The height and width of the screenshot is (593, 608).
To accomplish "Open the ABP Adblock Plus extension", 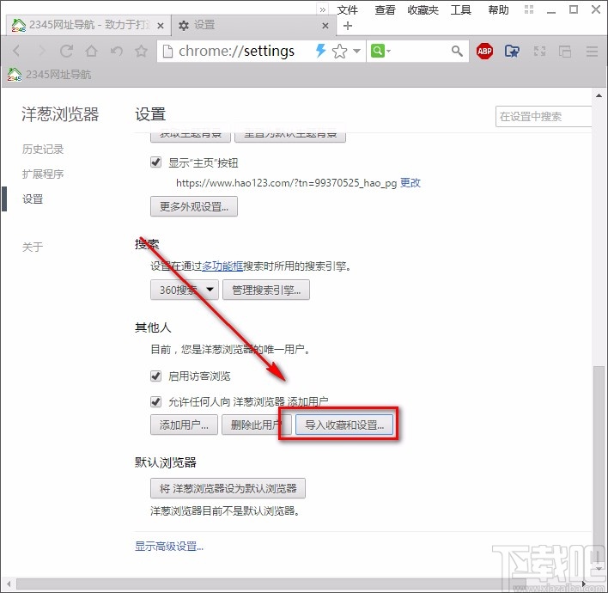I will tap(484, 51).
